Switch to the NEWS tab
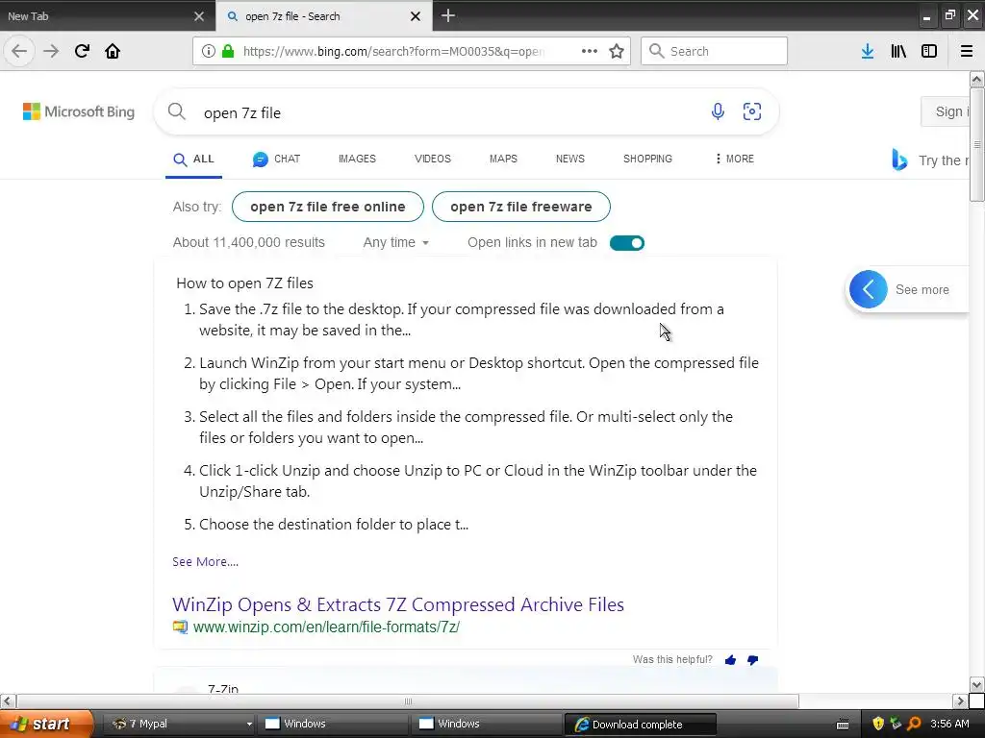The width and height of the screenshot is (985, 738). (x=569, y=159)
